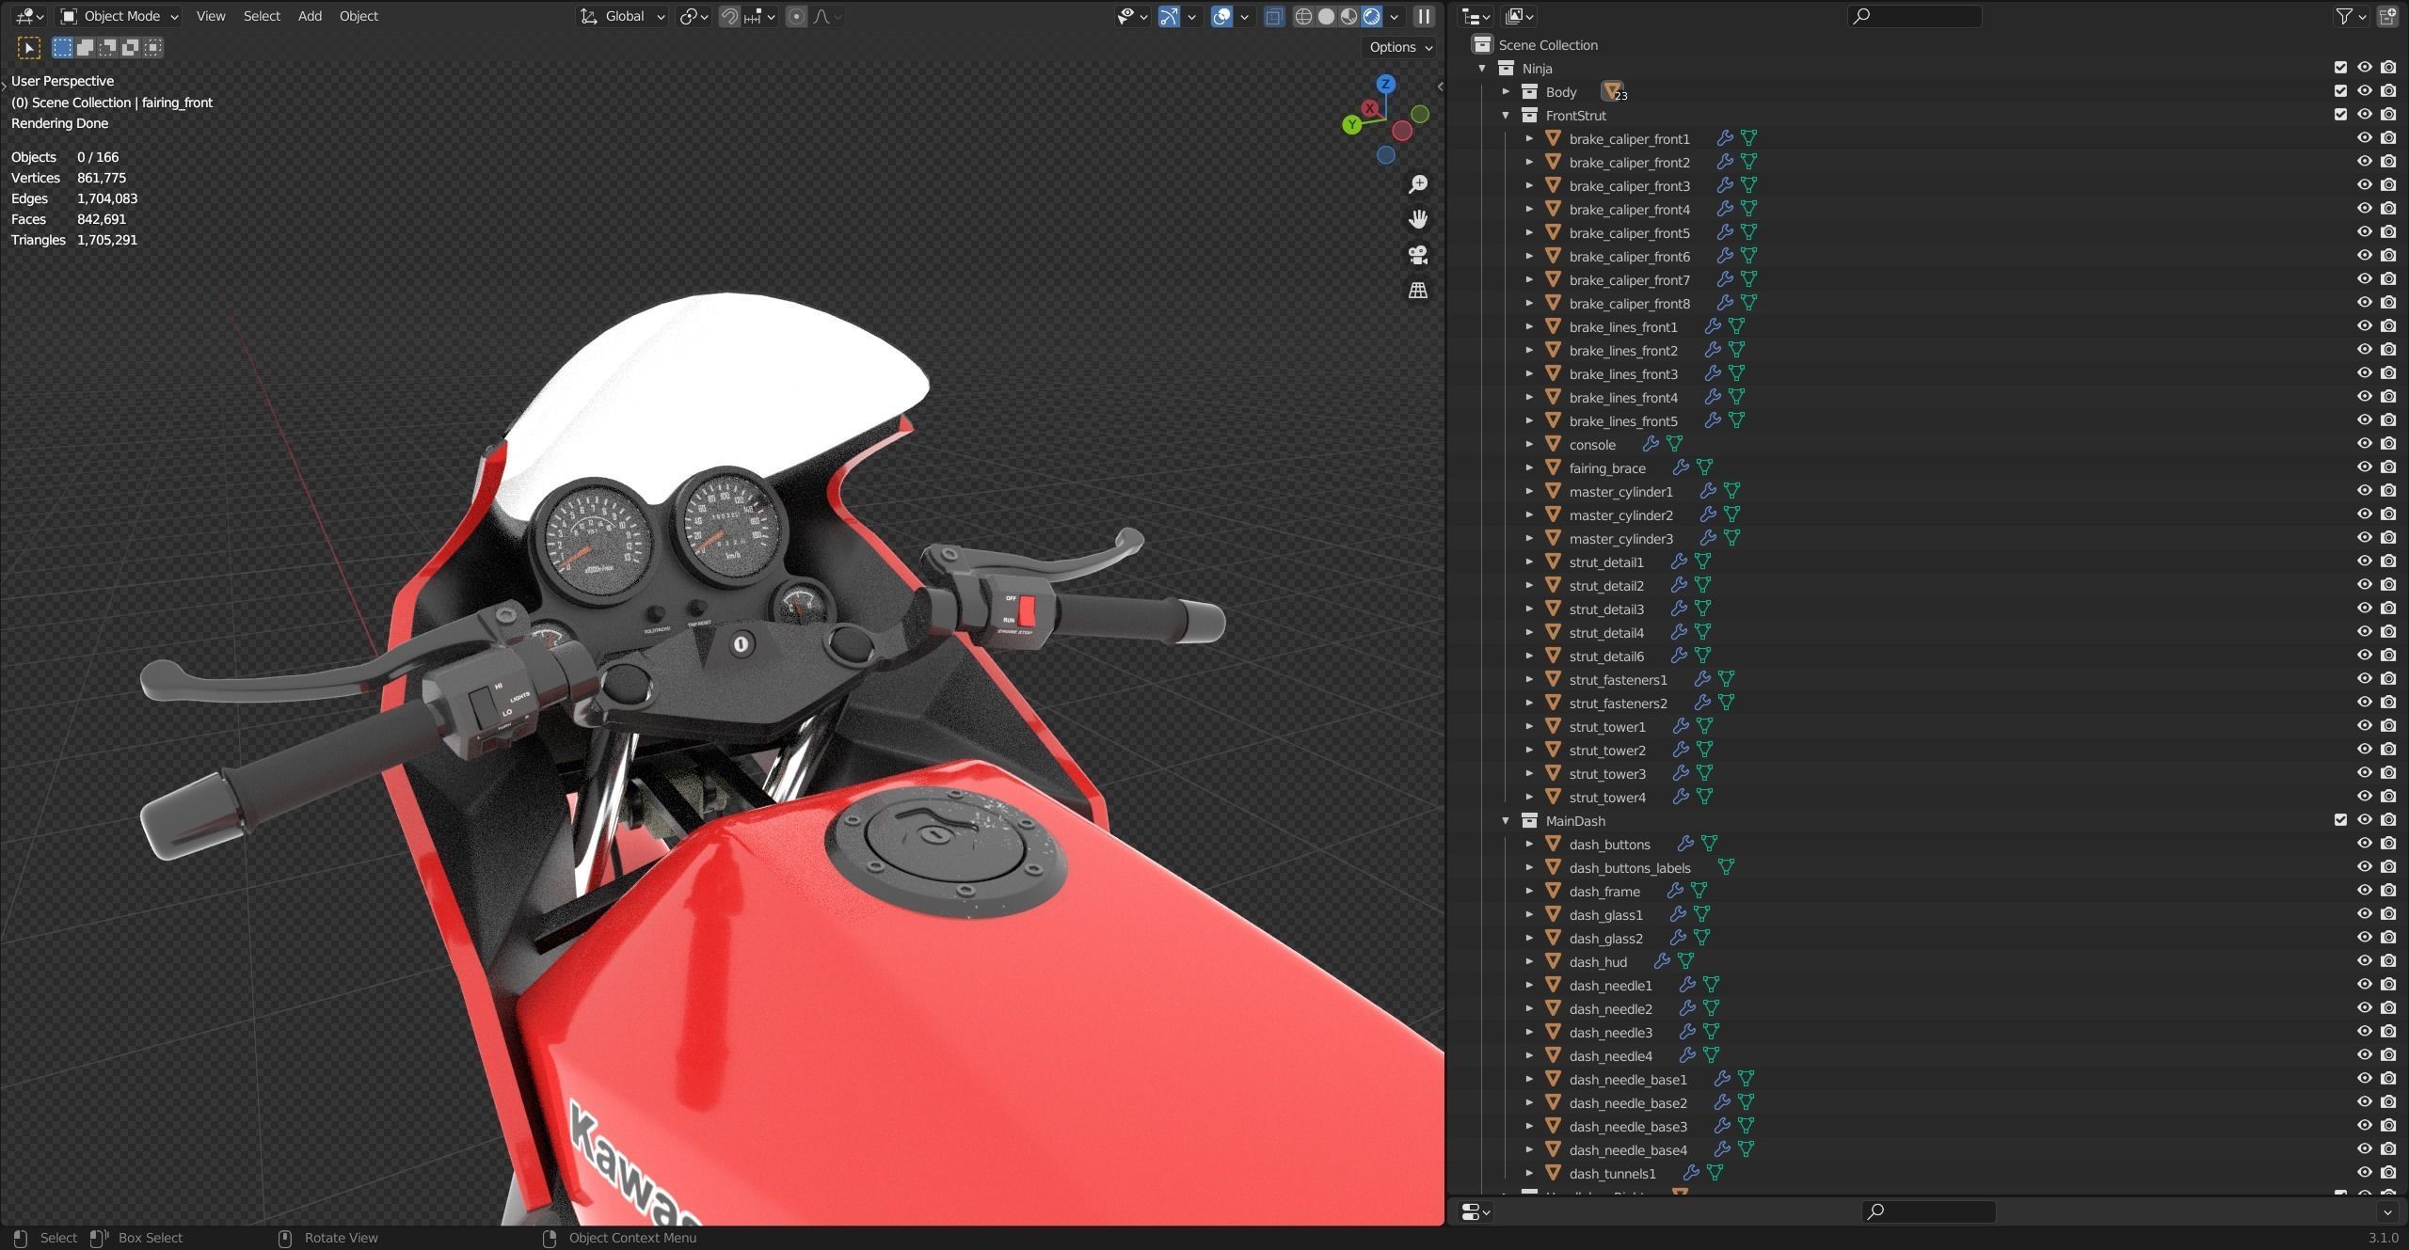
Task: Select the fairing_brace object in outliner
Action: [1607, 468]
